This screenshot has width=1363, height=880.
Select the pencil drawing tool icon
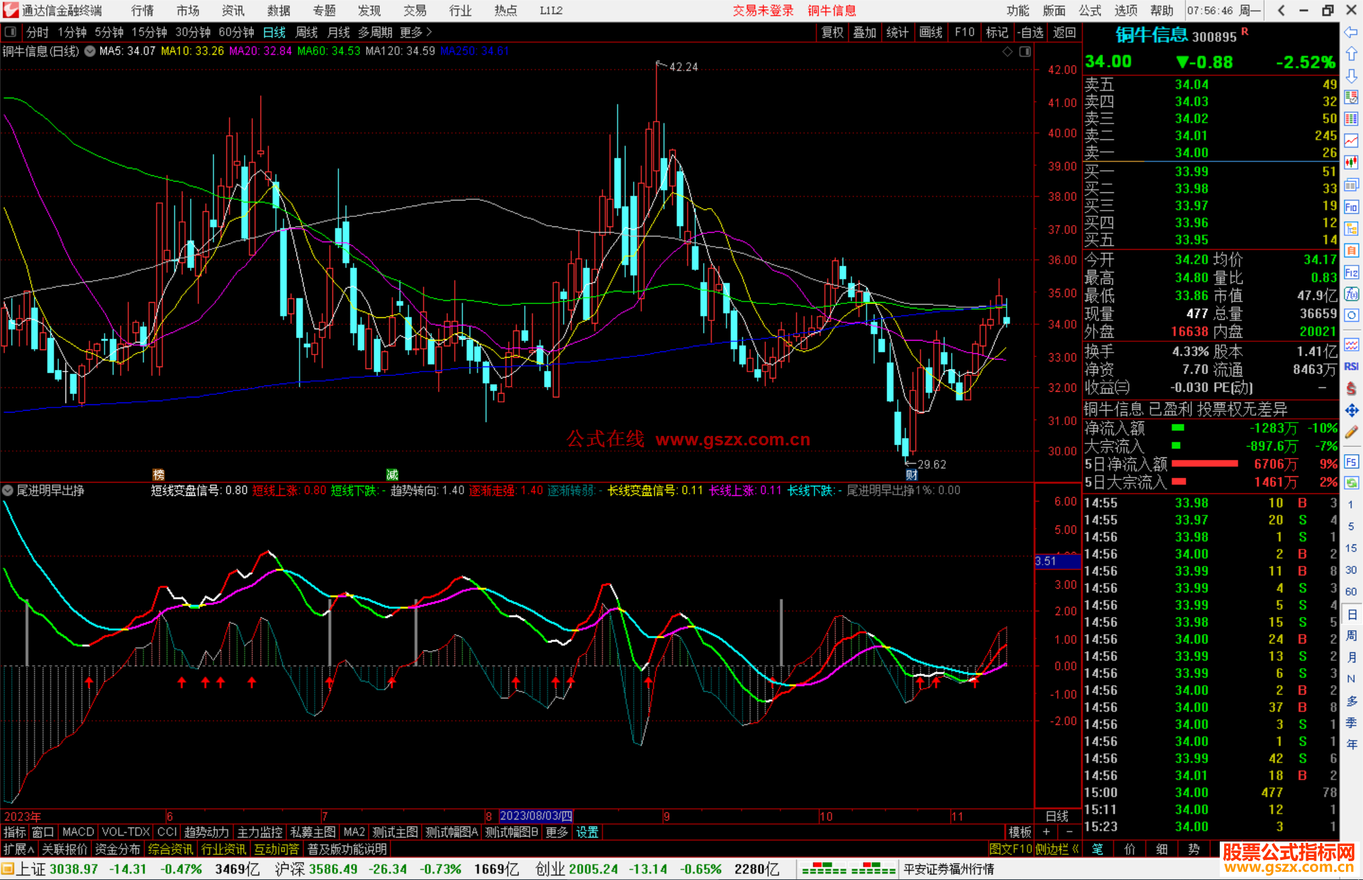pos(1351,433)
